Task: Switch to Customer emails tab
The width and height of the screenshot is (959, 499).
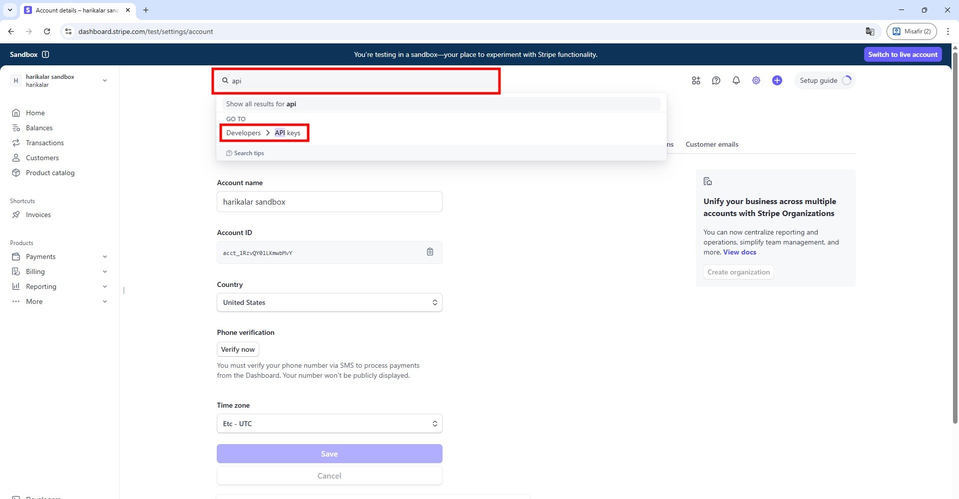Action: [711, 144]
